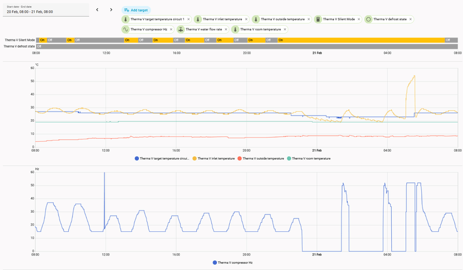The width and height of the screenshot is (463, 270).
Task: Select the Therma V target temperature circuit 1 chip label
Action: (157, 19)
